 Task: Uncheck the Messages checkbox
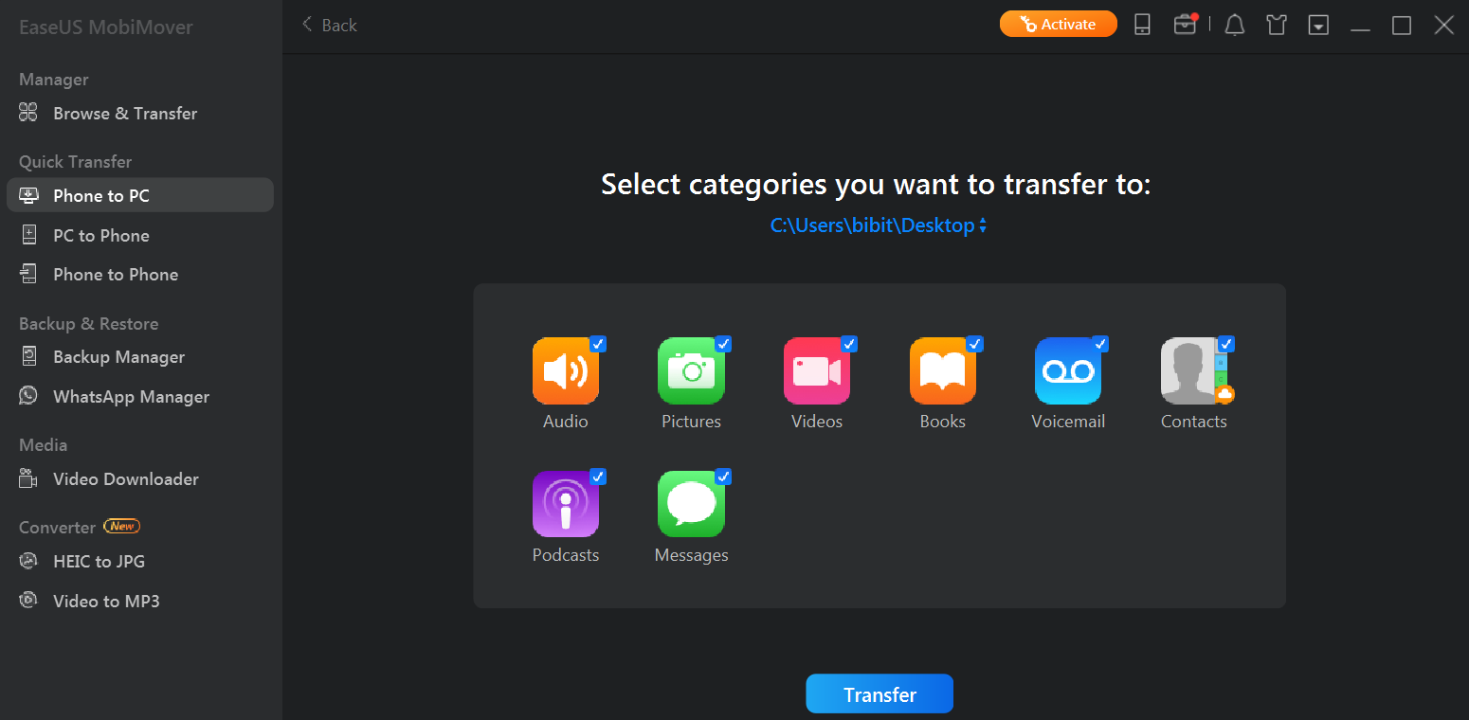723,477
